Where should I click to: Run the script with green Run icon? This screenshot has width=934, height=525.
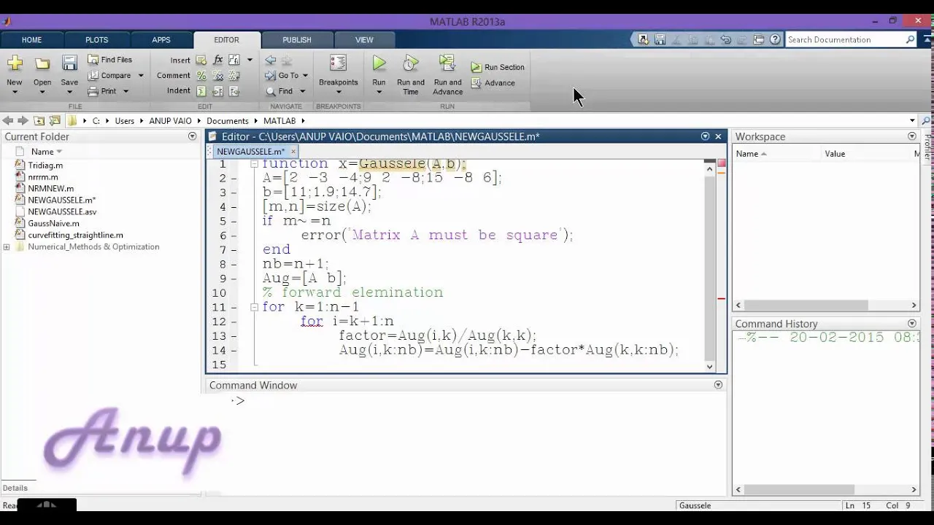pos(379,63)
